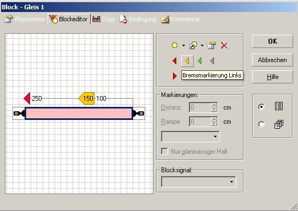This screenshot has height=211, width=298.
Task: Open marker properties icon in editor toolbar
Action: tap(212, 45)
